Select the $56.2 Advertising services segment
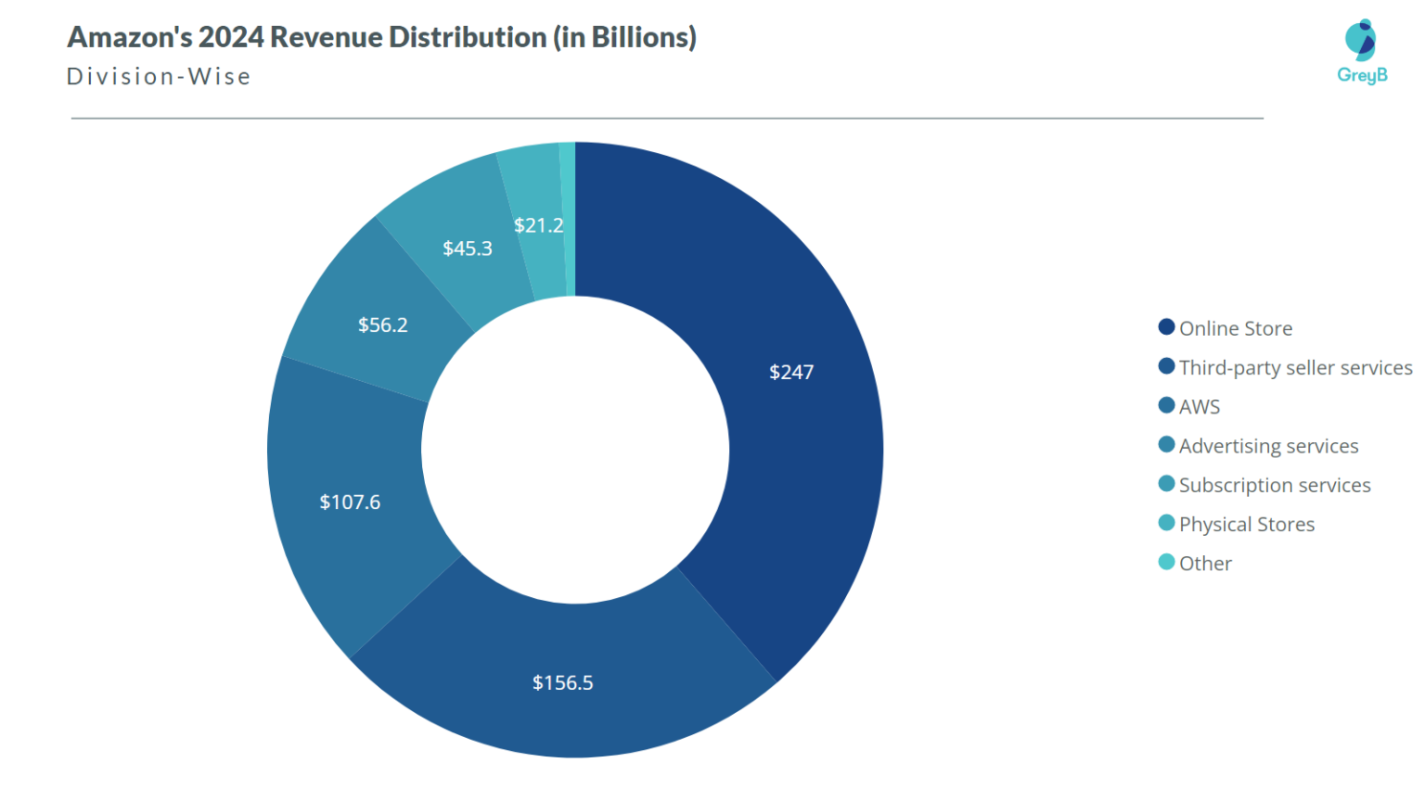 pyautogui.click(x=381, y=324)
